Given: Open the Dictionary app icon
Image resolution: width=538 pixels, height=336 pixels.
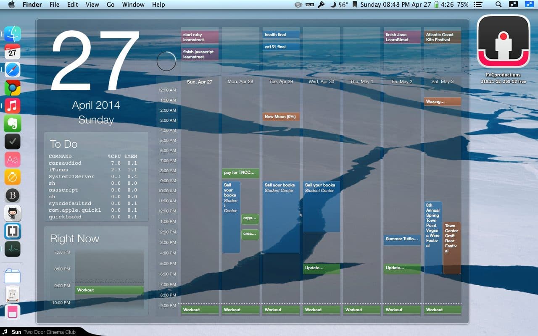Looking at the screenshot, I should click(13, 160).
